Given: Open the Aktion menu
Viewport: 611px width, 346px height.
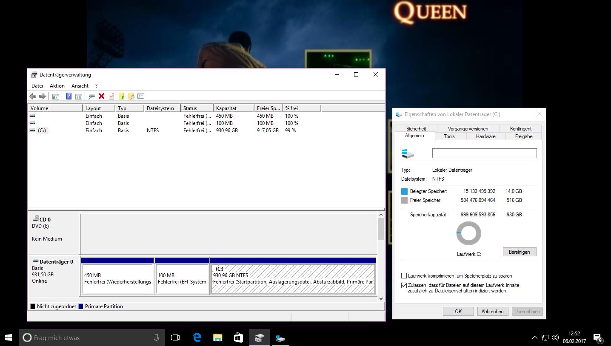Looking at the screenshot, I should (x=57, y=85).
